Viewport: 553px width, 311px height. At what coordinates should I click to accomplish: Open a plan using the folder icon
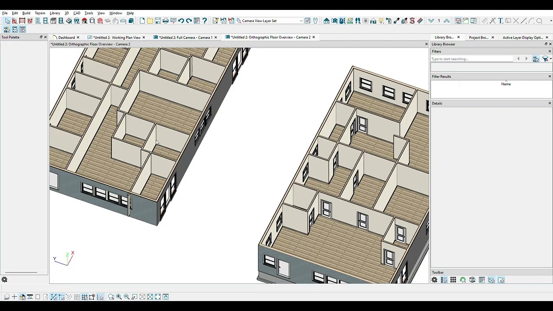click(150, 21)
